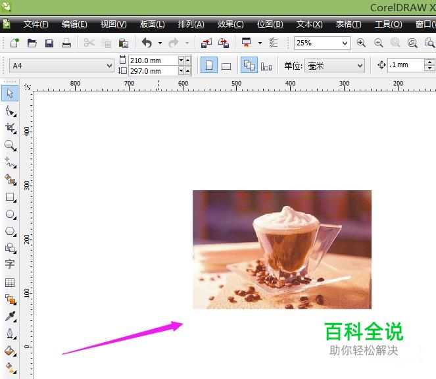Export the document
Viewport: 436px width, 379px height.
224,43
